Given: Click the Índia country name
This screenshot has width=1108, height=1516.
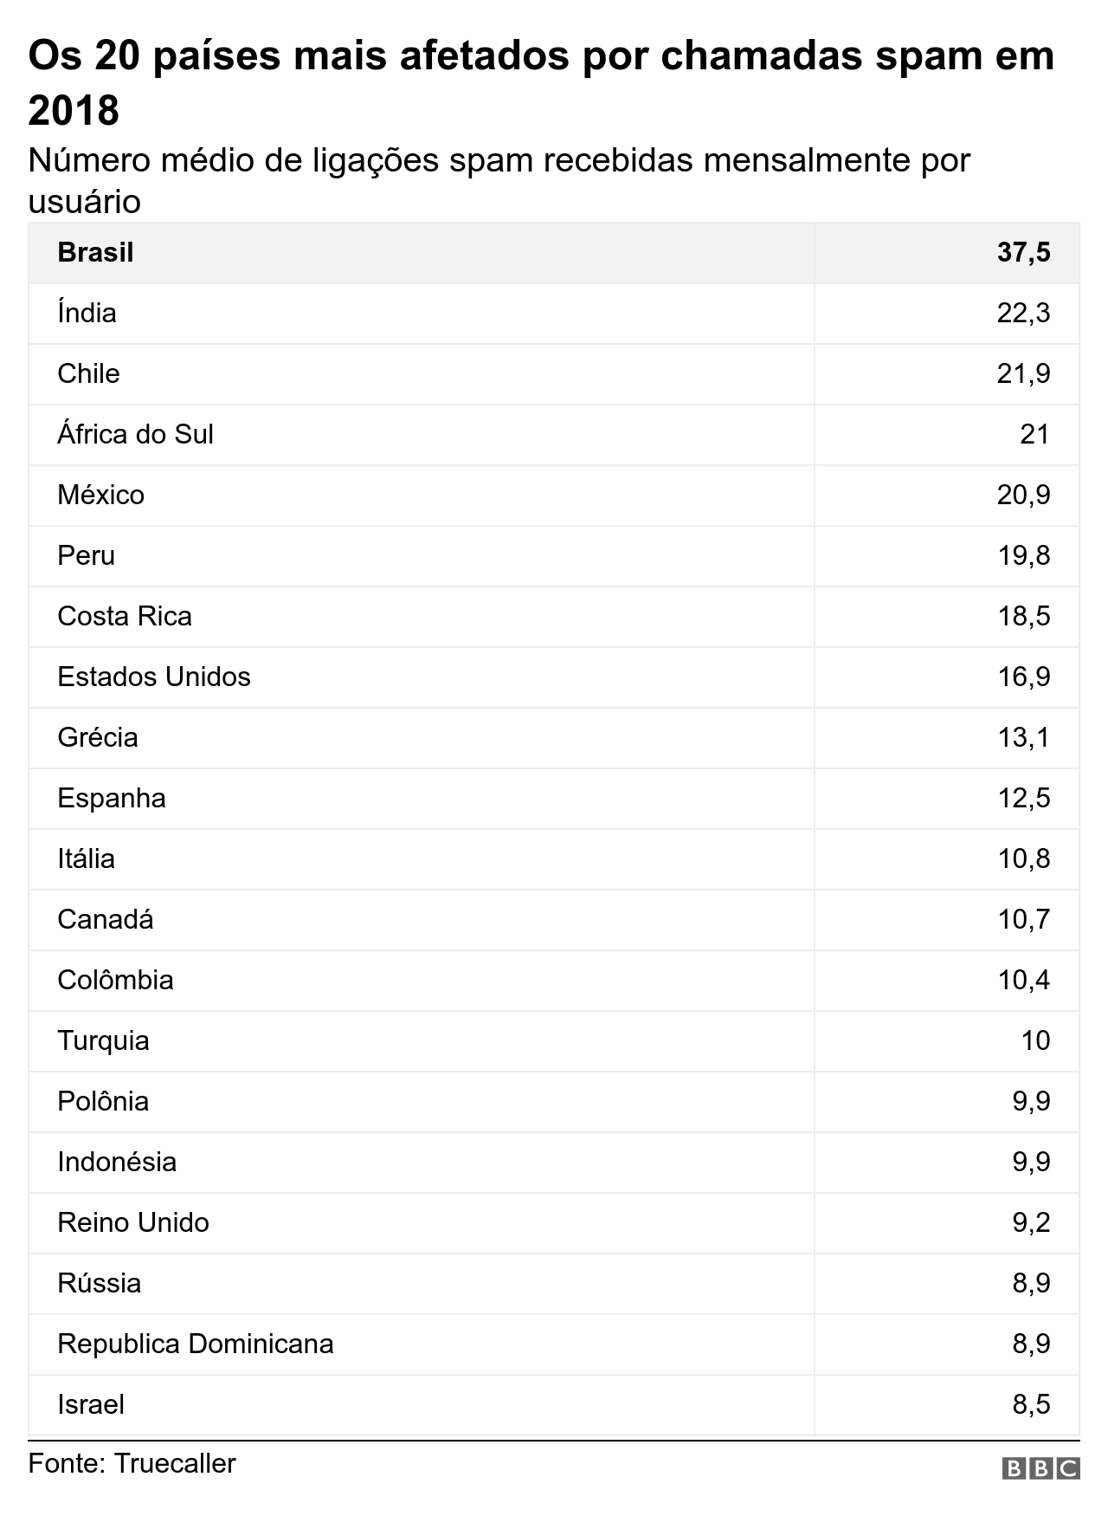Looking at the screenshot, I should tap(87, 313).
